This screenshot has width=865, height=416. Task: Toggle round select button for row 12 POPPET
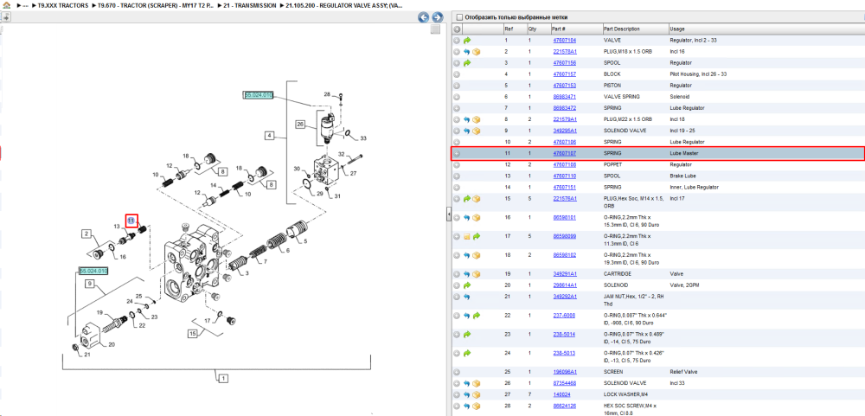457,164
